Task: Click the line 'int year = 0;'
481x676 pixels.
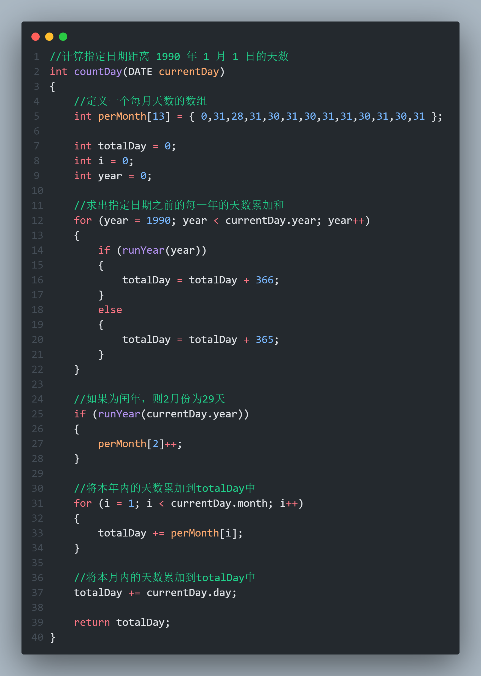Action: (x=113, y=176)
